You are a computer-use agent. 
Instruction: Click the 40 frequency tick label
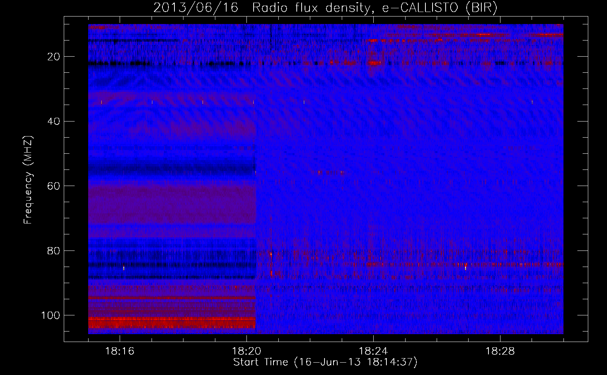[x=54, y=121]
